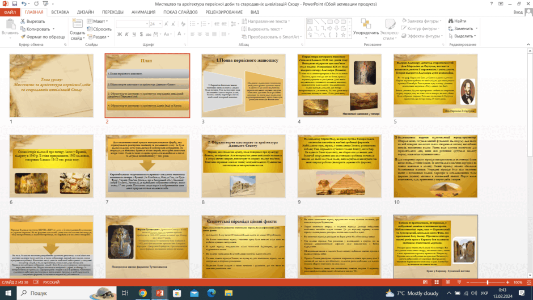
Task: Click the Find binoculars icon
Action: click(x=451, y=21)
